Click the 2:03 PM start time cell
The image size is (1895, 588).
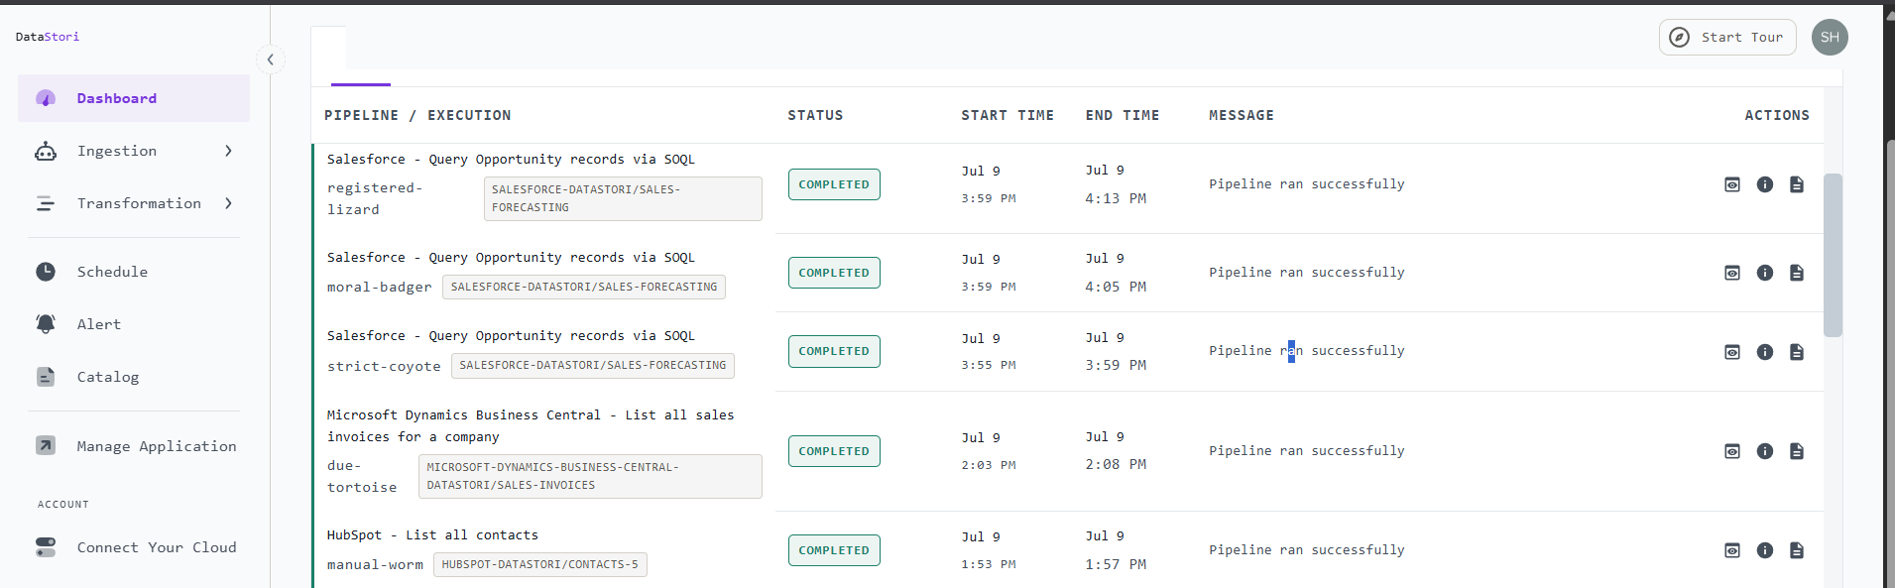coord(989,465)
